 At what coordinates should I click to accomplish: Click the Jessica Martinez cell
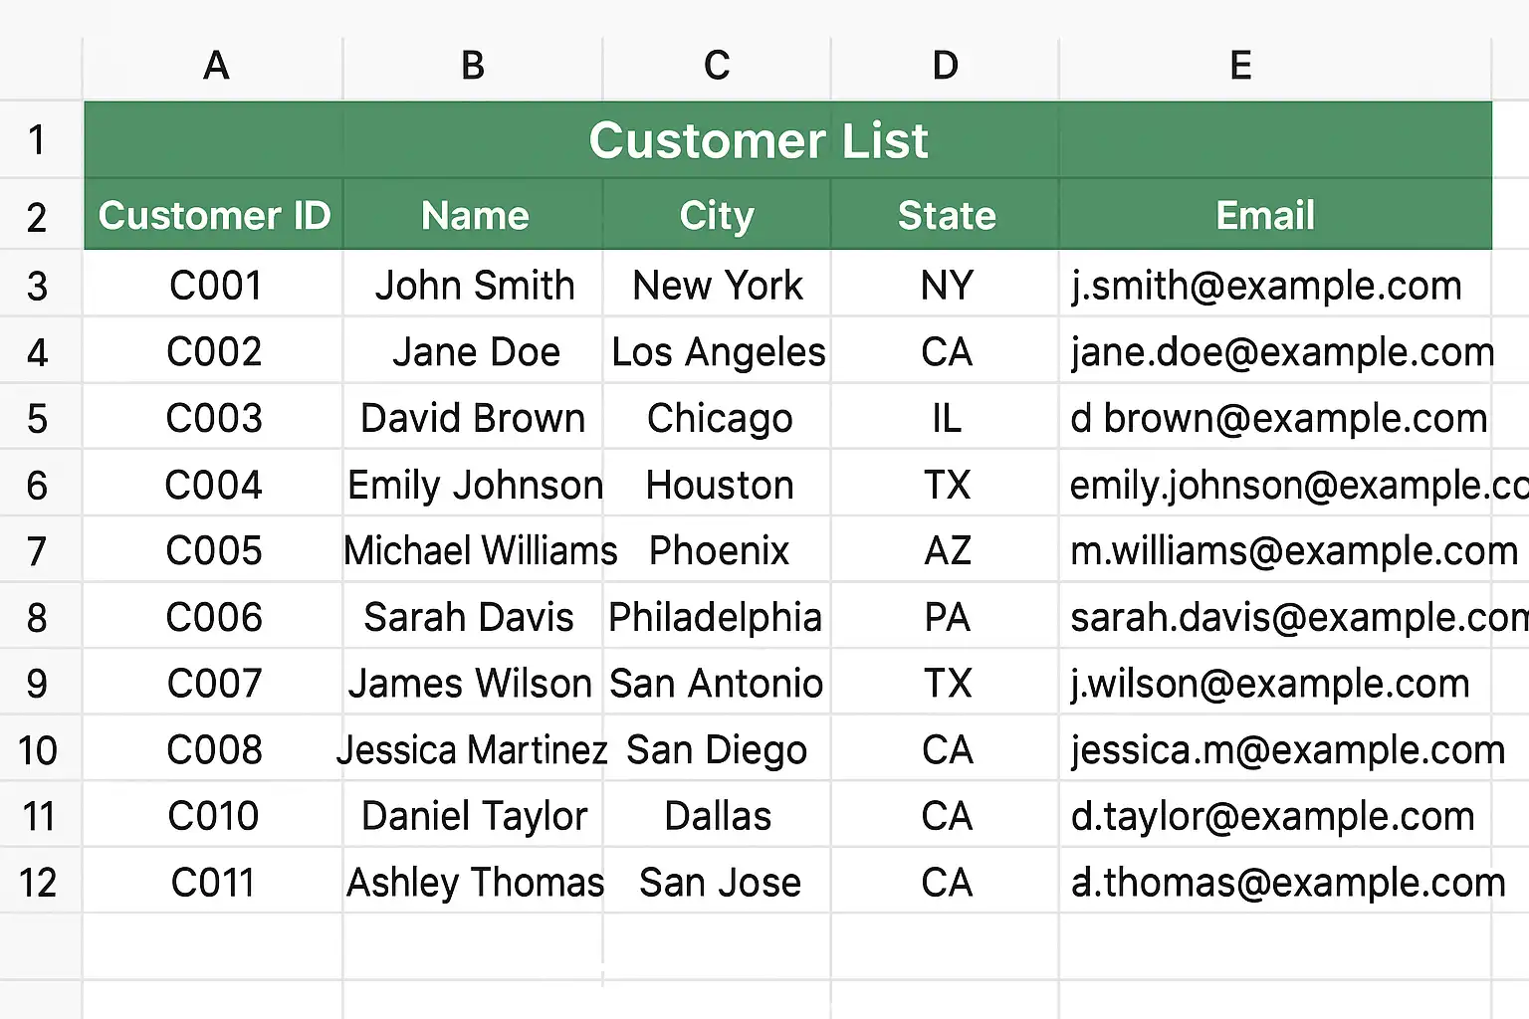click(473, 750)
